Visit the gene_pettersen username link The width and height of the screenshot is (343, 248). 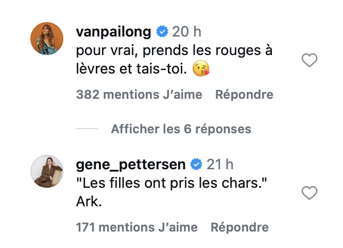tap(131, 164)
